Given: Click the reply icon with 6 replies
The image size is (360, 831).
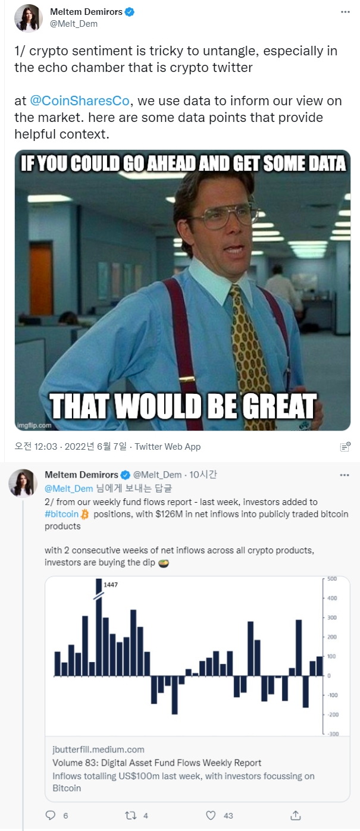Looking at the screenshot, I should (x=51, y=815).
